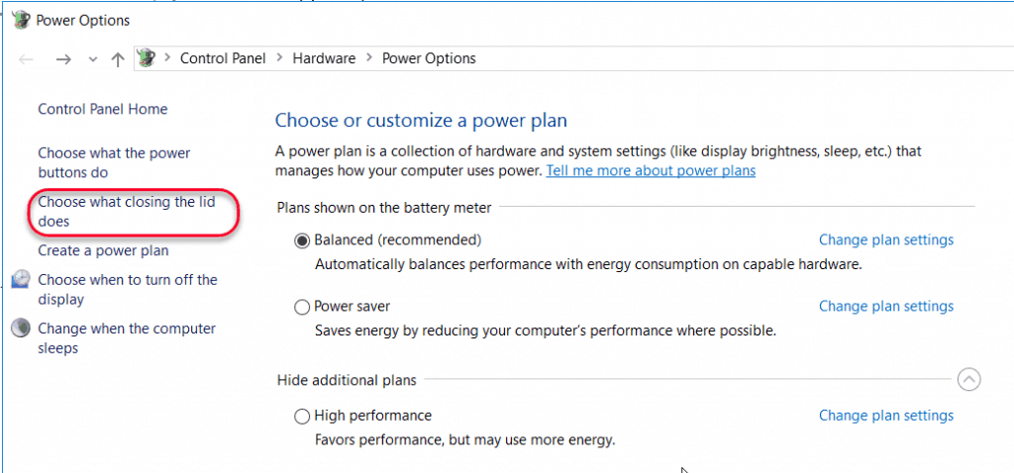Click the display icon beside turn off display
1014x473 pixels.
21,280
